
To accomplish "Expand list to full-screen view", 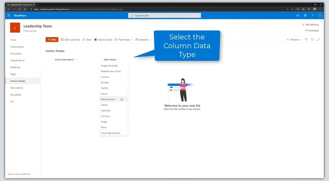I will coord(319,40).
